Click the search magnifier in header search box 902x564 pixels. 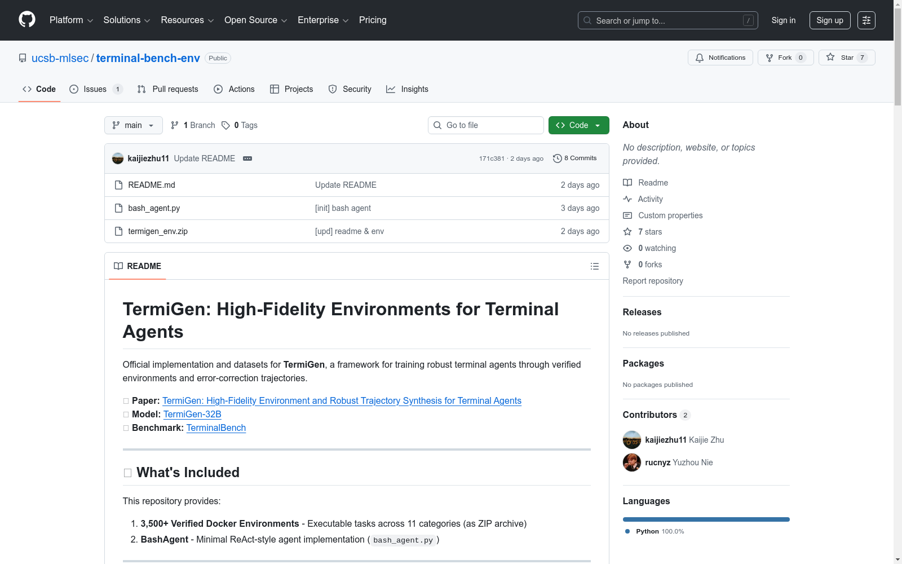[x=587, y=20]
